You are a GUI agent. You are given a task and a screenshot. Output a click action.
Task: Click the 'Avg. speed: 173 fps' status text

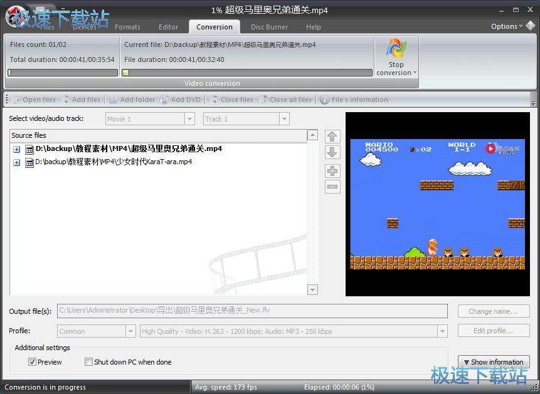point(226,387)
